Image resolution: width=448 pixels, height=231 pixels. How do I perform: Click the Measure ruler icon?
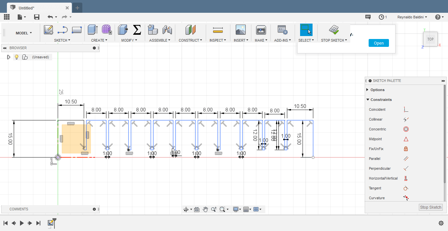pyautogui.click(x=218, y=30)
